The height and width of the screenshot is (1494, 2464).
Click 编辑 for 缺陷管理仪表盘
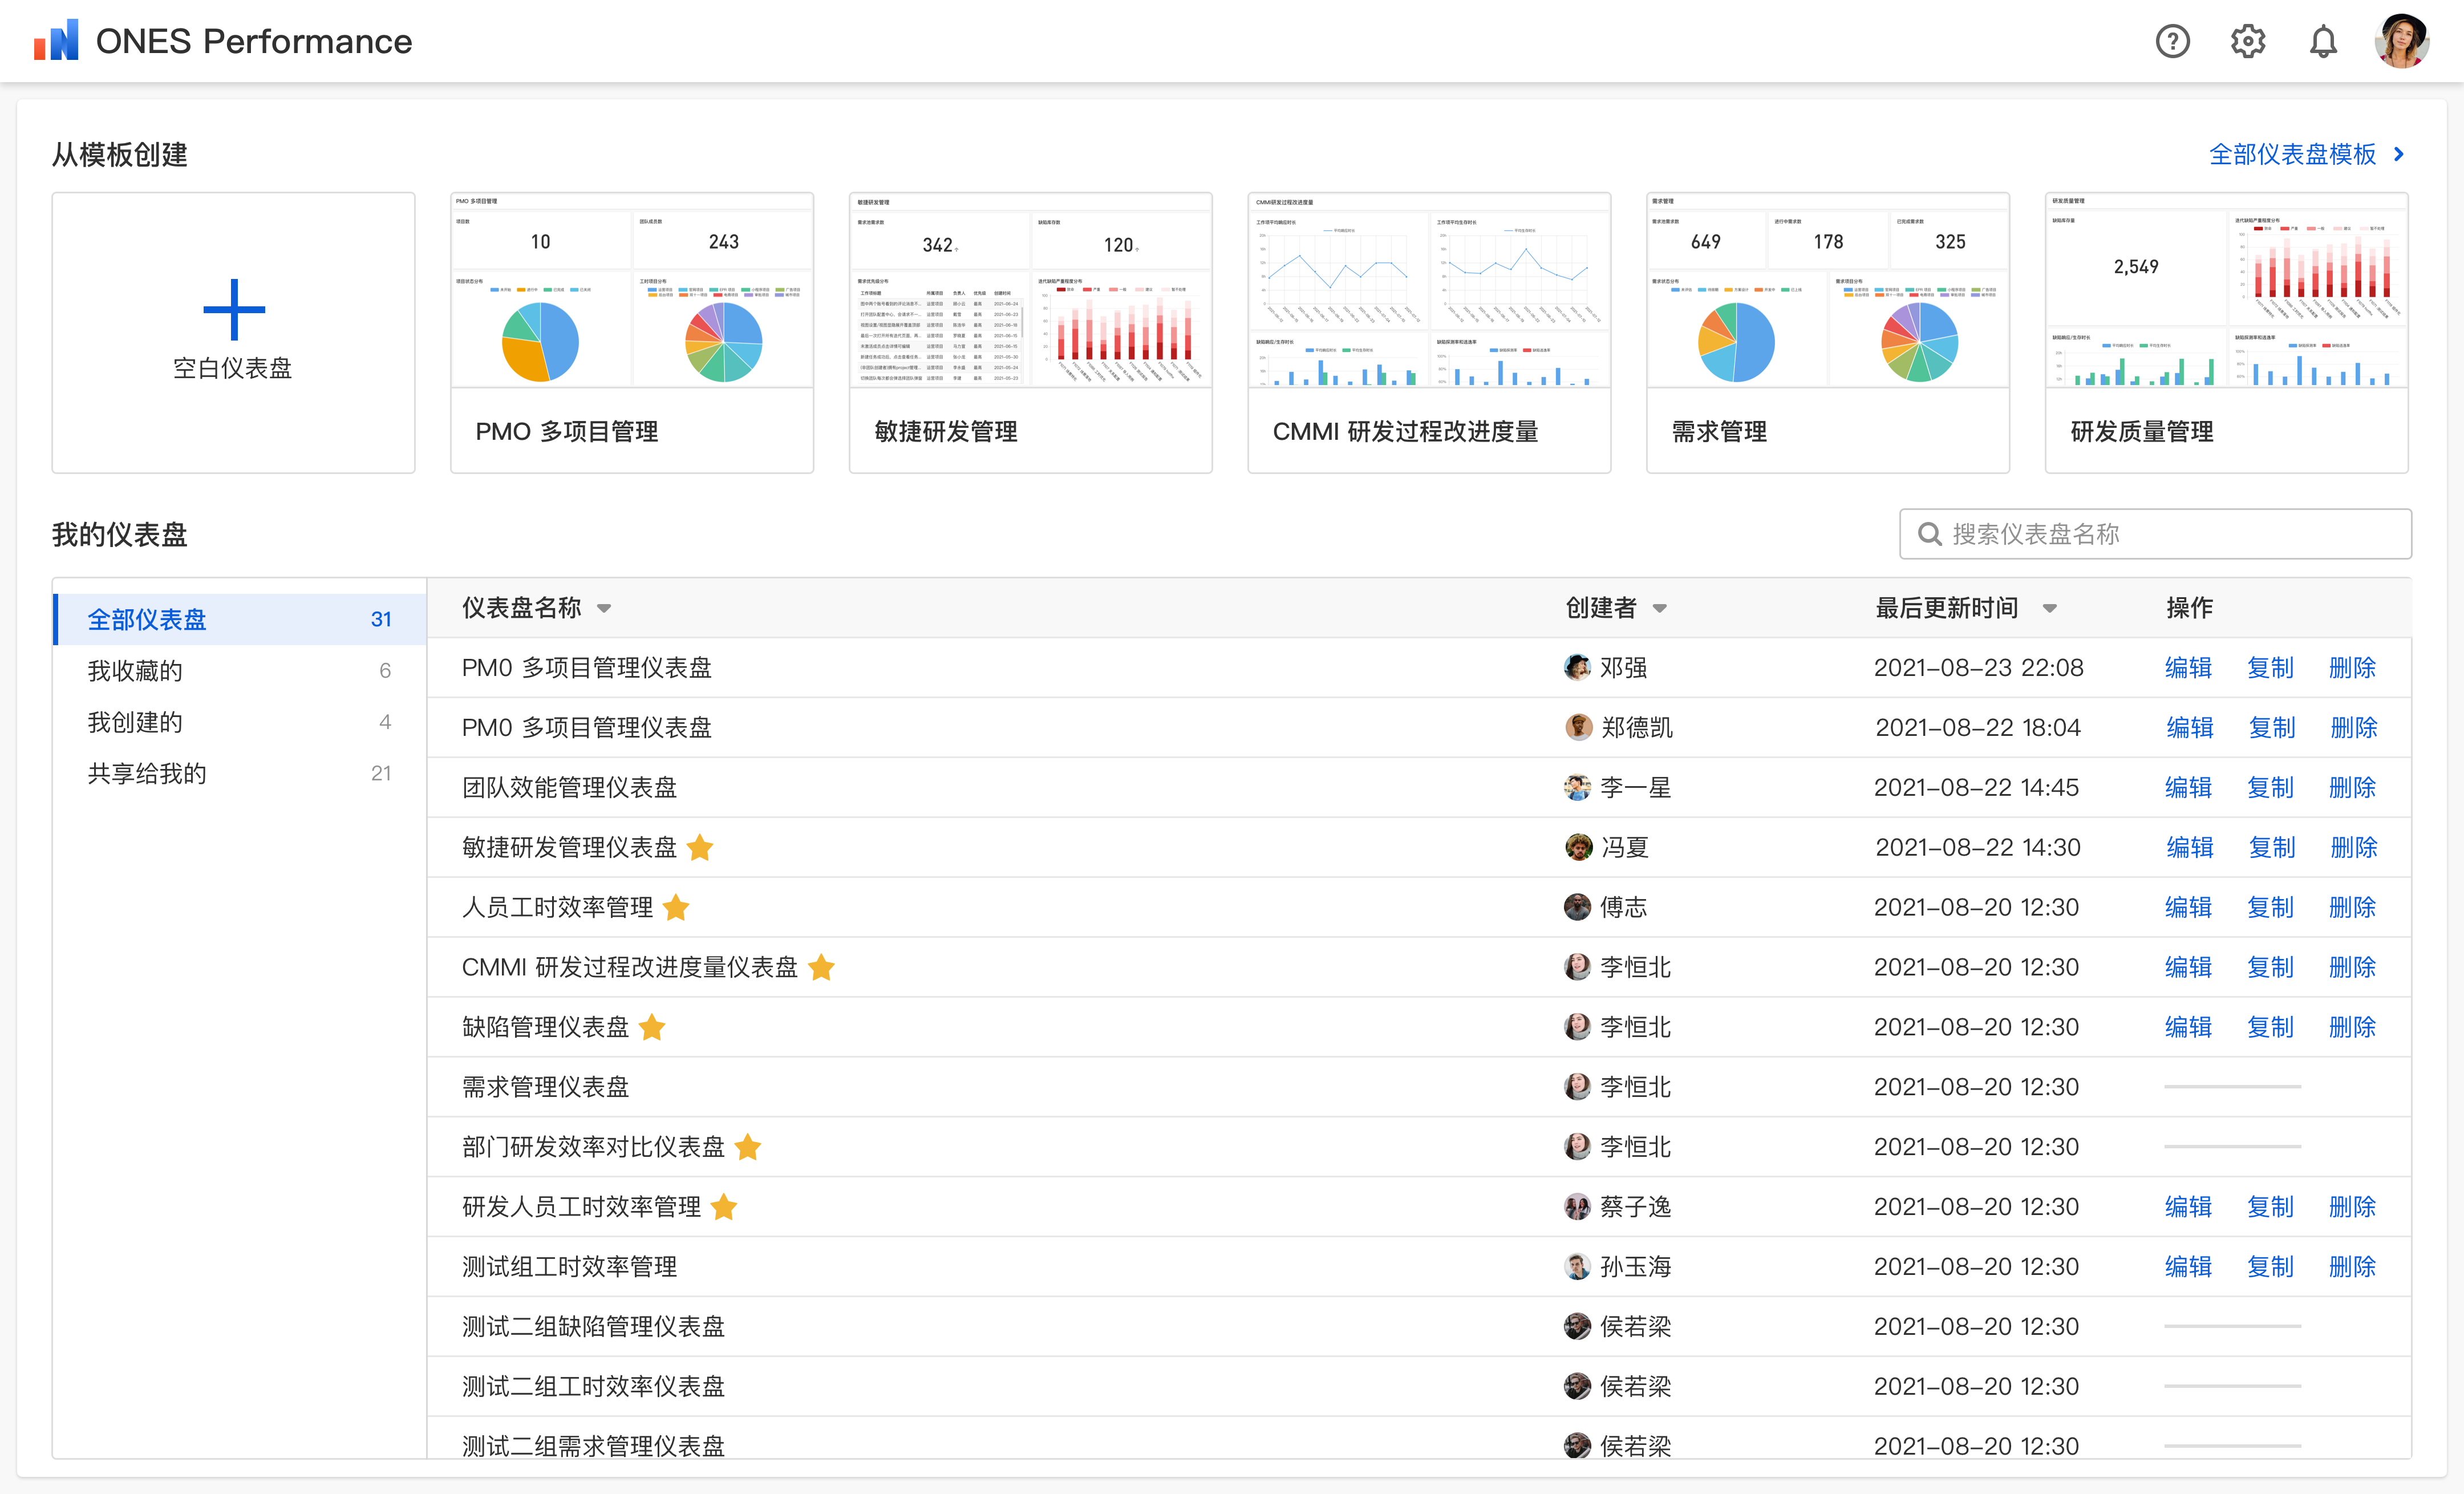tap(2188, 1027)
